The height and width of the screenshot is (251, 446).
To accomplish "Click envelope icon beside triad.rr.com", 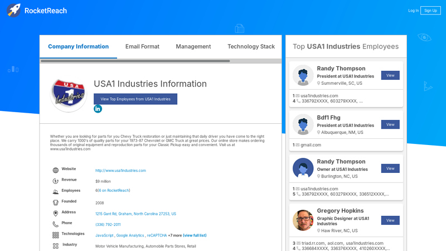I will (299, 243).
